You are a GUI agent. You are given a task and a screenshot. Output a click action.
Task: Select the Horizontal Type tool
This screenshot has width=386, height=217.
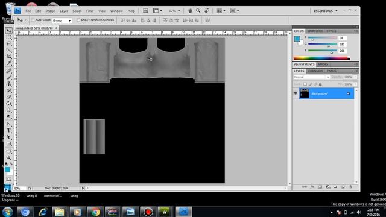point(9,130)
